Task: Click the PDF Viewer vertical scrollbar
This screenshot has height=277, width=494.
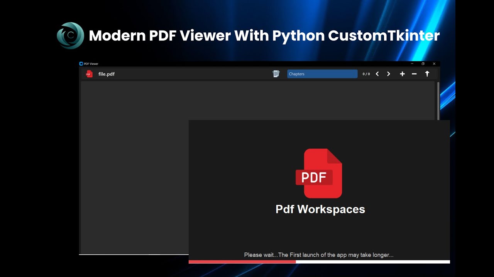Action: pos(438,101)
